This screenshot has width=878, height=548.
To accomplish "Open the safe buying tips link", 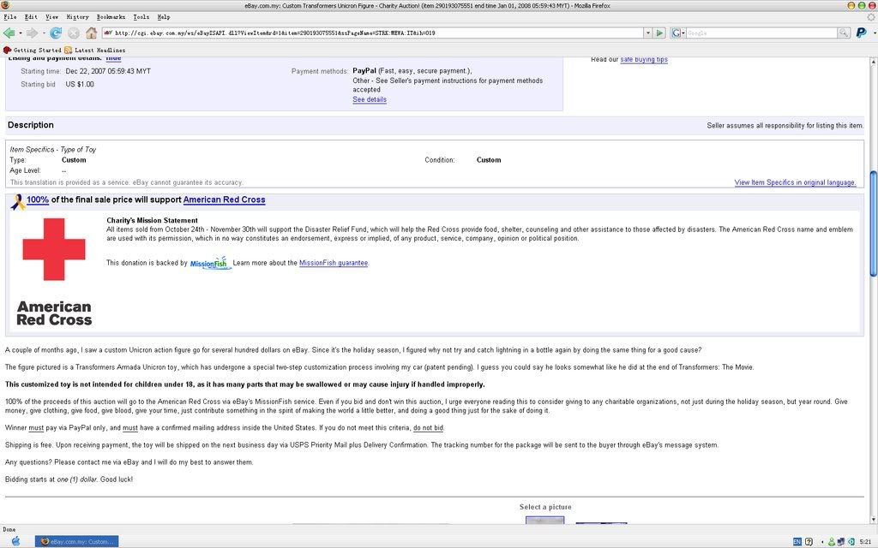I will (x=643, y=59).
